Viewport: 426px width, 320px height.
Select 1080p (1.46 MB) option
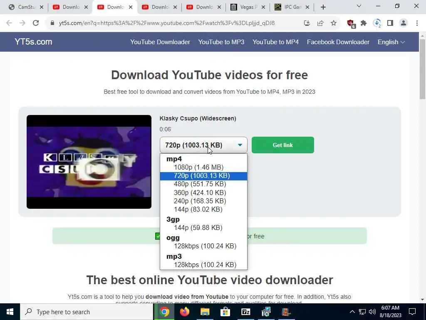(x=203, y=167)
